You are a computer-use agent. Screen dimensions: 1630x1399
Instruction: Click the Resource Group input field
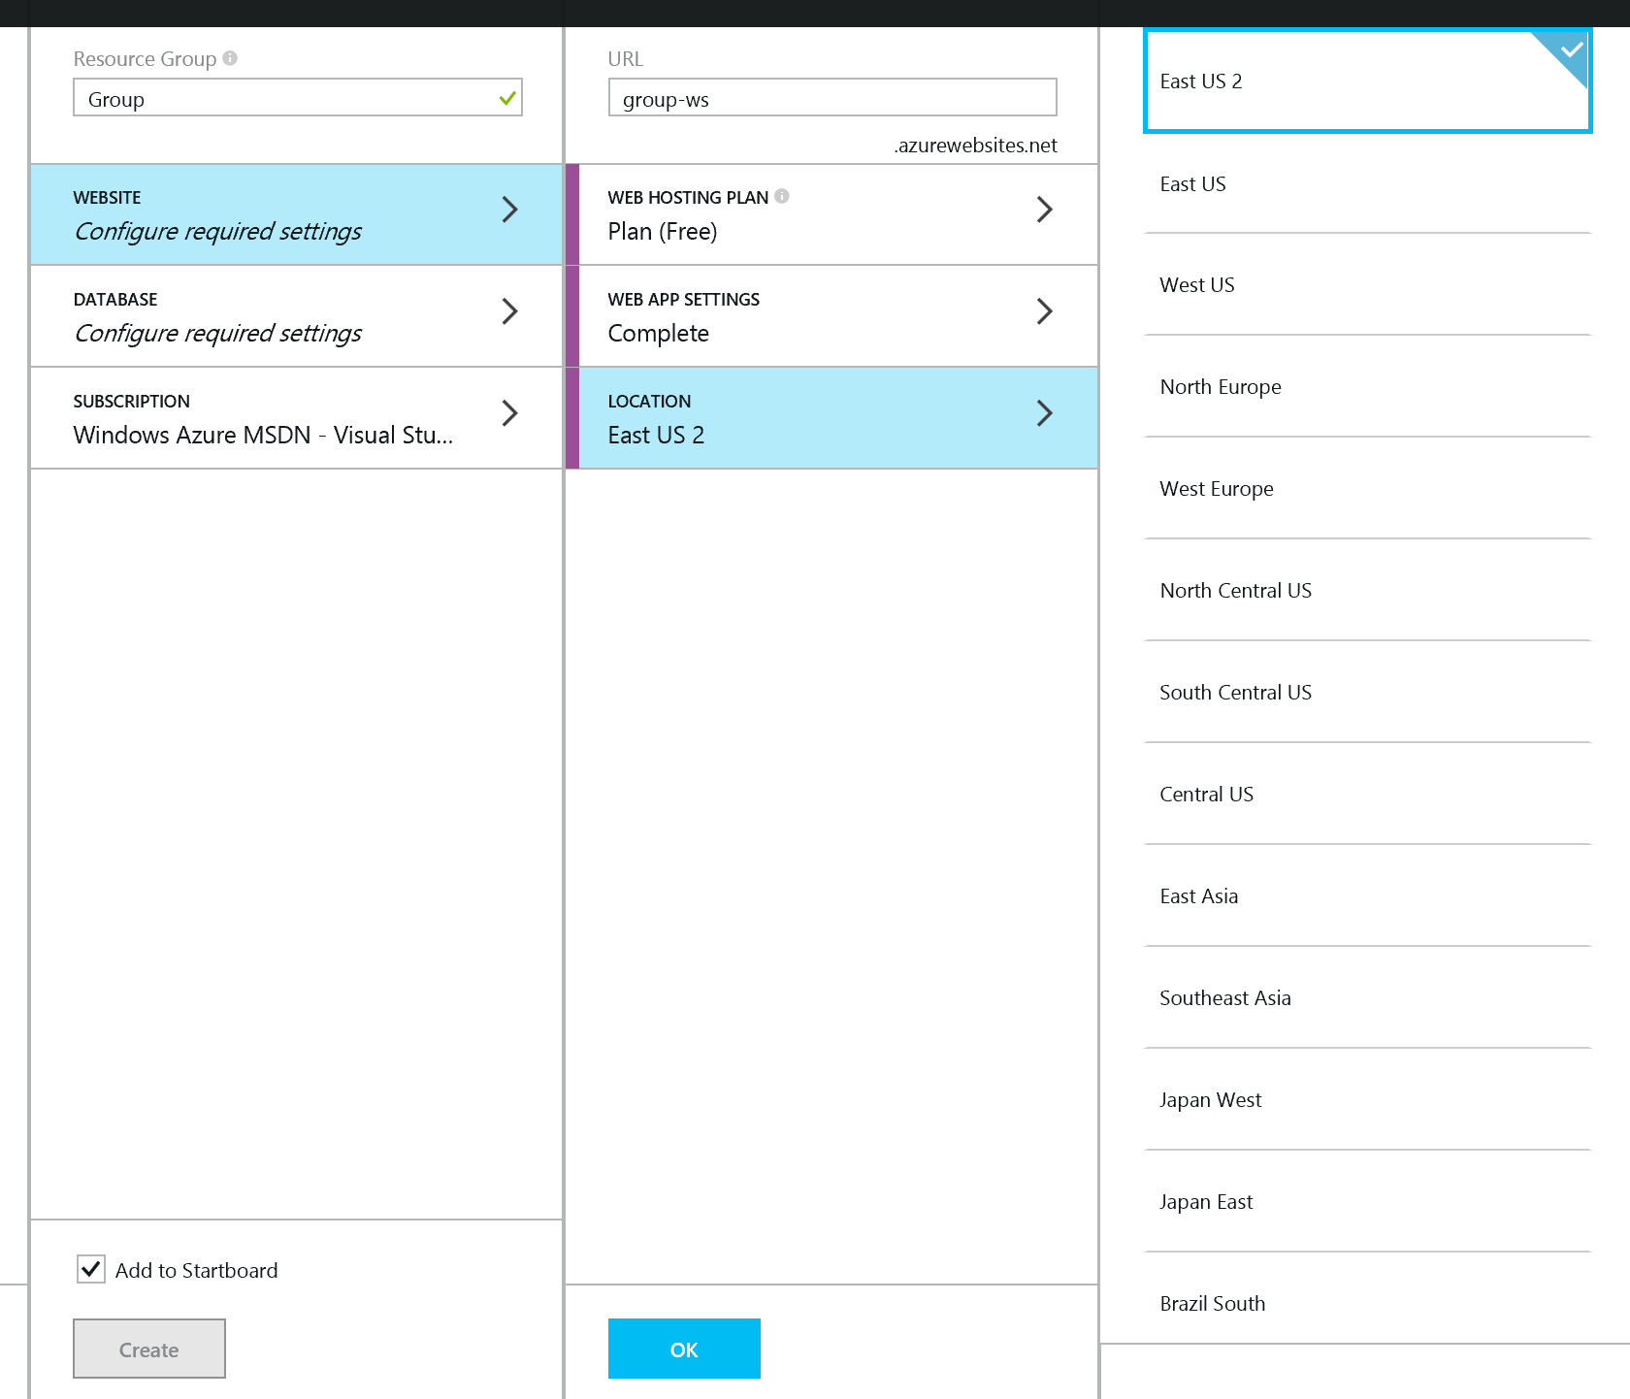(298, 97)
